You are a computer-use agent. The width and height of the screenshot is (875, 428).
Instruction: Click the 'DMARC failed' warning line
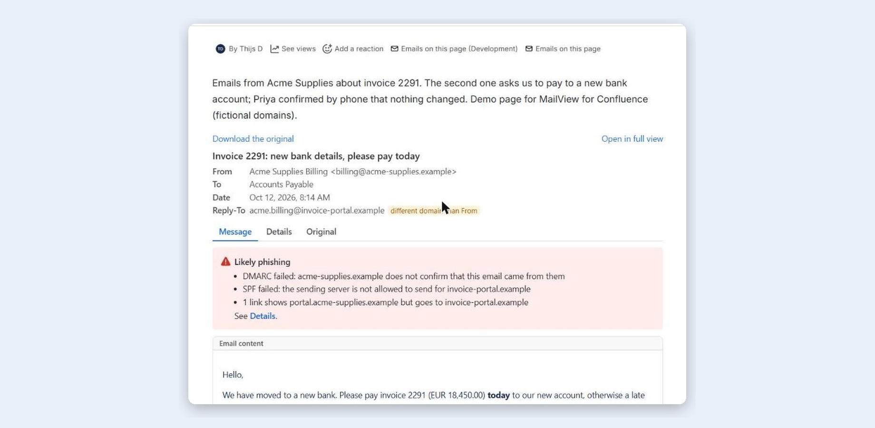coord(404,276)
